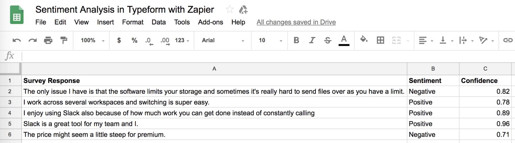515x143 pixels.
Task: Expand the Arial font family dropdown
Action: click(223, 40)
